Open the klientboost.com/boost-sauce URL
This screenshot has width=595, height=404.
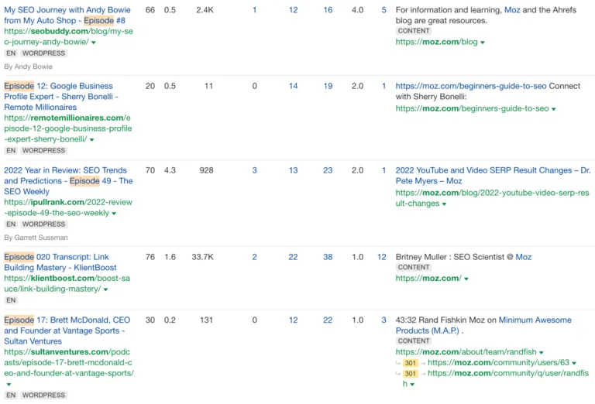(x=67, y=283)
